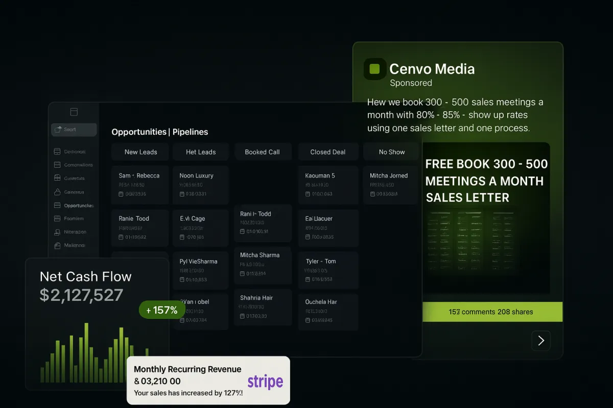
Task: Click the Eai Llacuer name
Action: click(319, 218)
